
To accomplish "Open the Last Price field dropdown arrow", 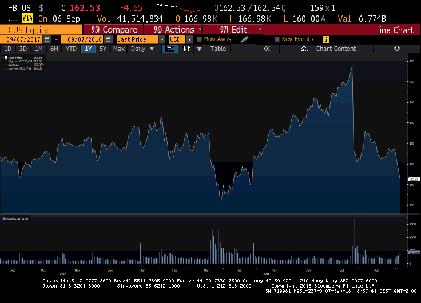I will [162, 39].
